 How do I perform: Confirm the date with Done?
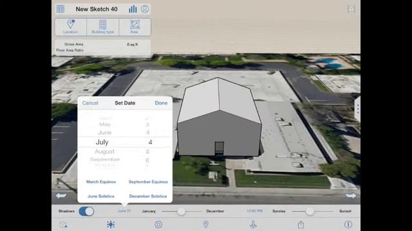161,103
